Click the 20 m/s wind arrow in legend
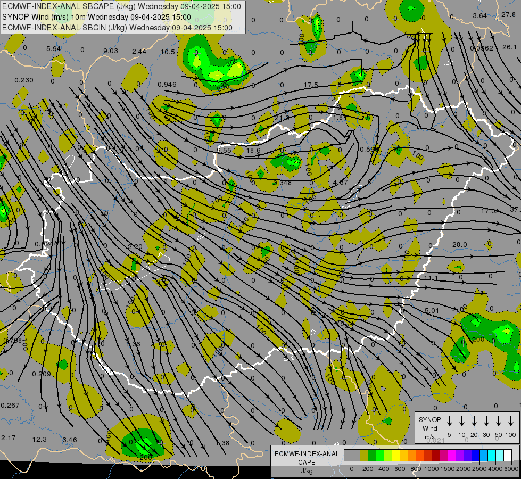The height and width of the screenshot is (479, 521). tap(474, 420)
